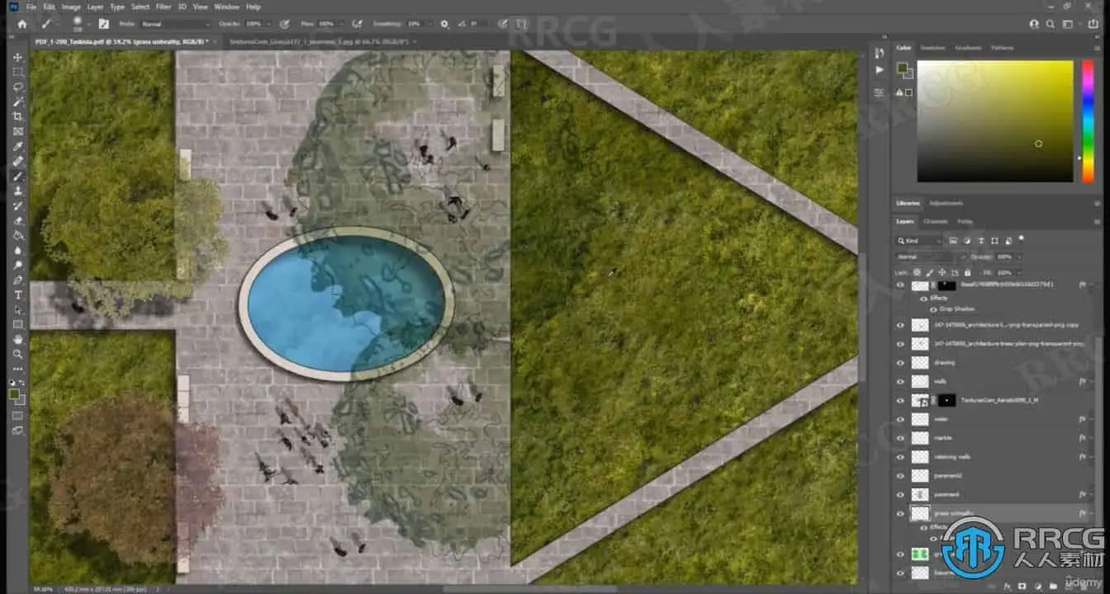1110x594 pixels.
Task: Open the Filter menu
Action: pos(164,7)
